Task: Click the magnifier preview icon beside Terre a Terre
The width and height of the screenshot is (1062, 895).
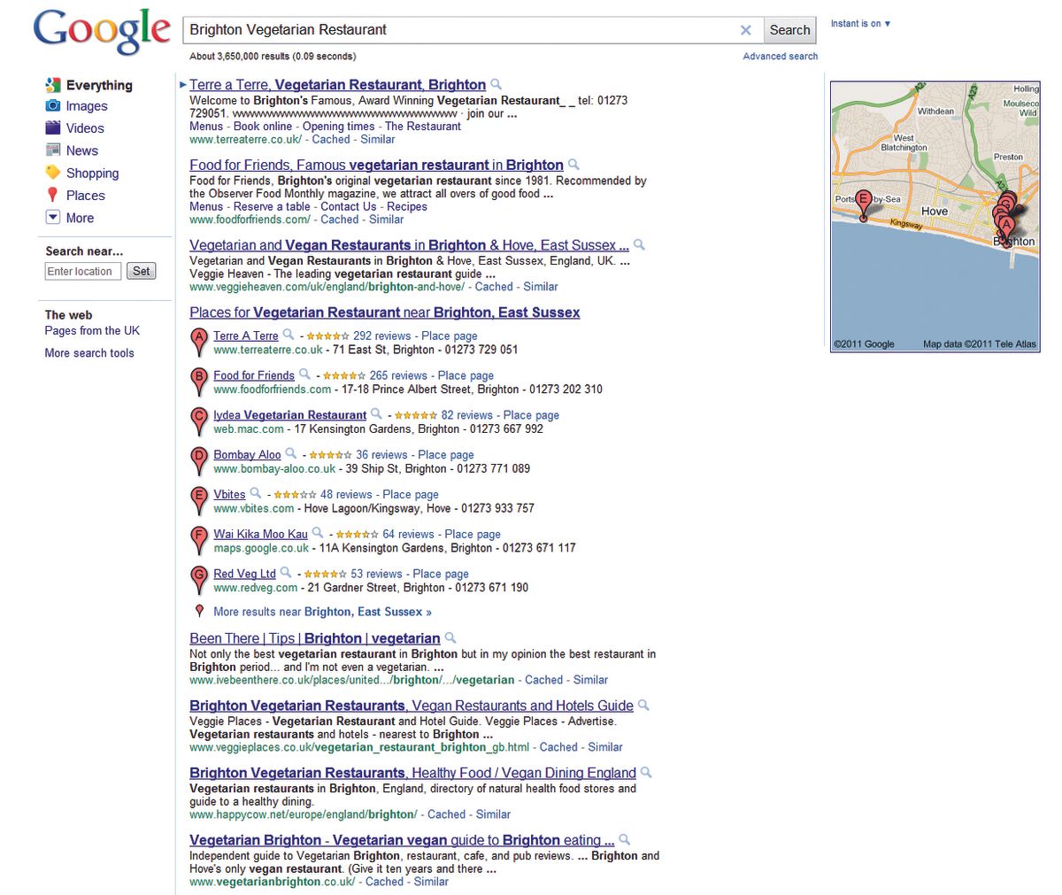Action: [496, 84]
